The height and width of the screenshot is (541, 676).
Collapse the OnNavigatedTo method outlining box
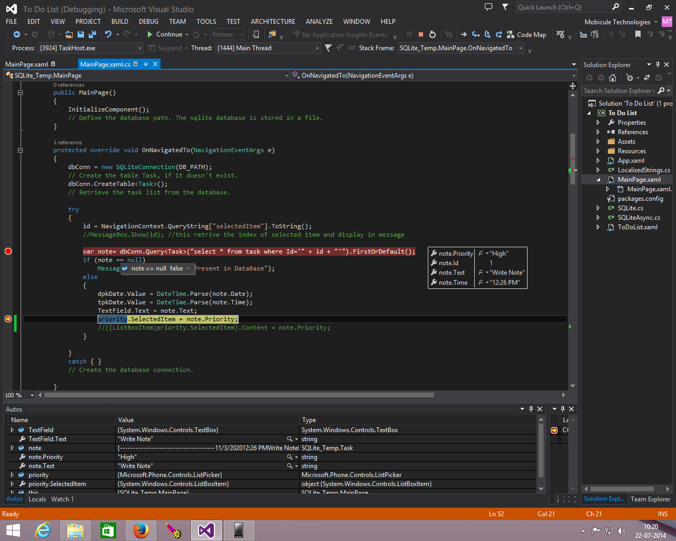(x=20, y=150)
